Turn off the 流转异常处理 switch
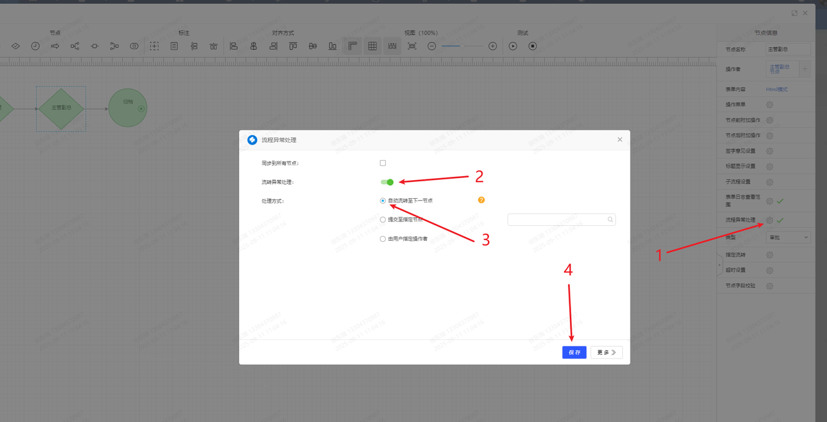Screen dimensions: 827x422 point(387,182)
